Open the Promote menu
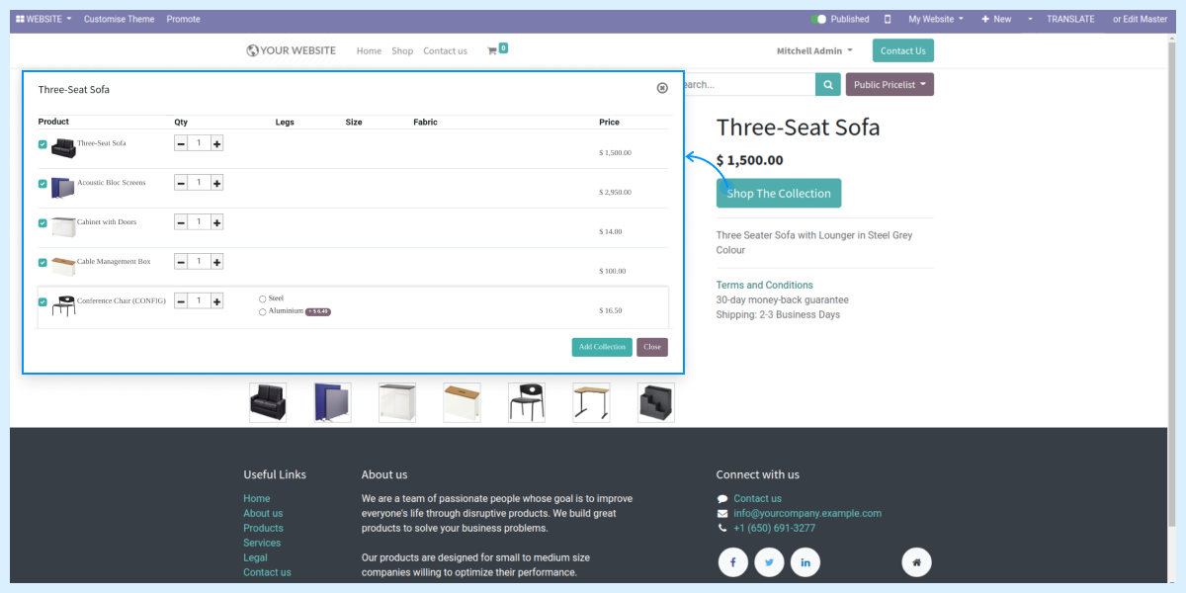 [x=183, y=18]
